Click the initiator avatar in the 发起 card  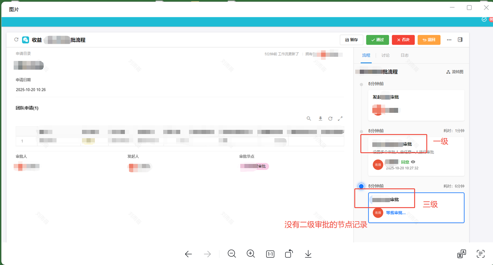coord(378,110)
